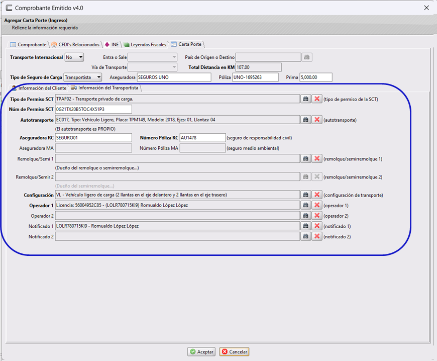Remove the Operador 1 entry

click(x=316, y=205)
